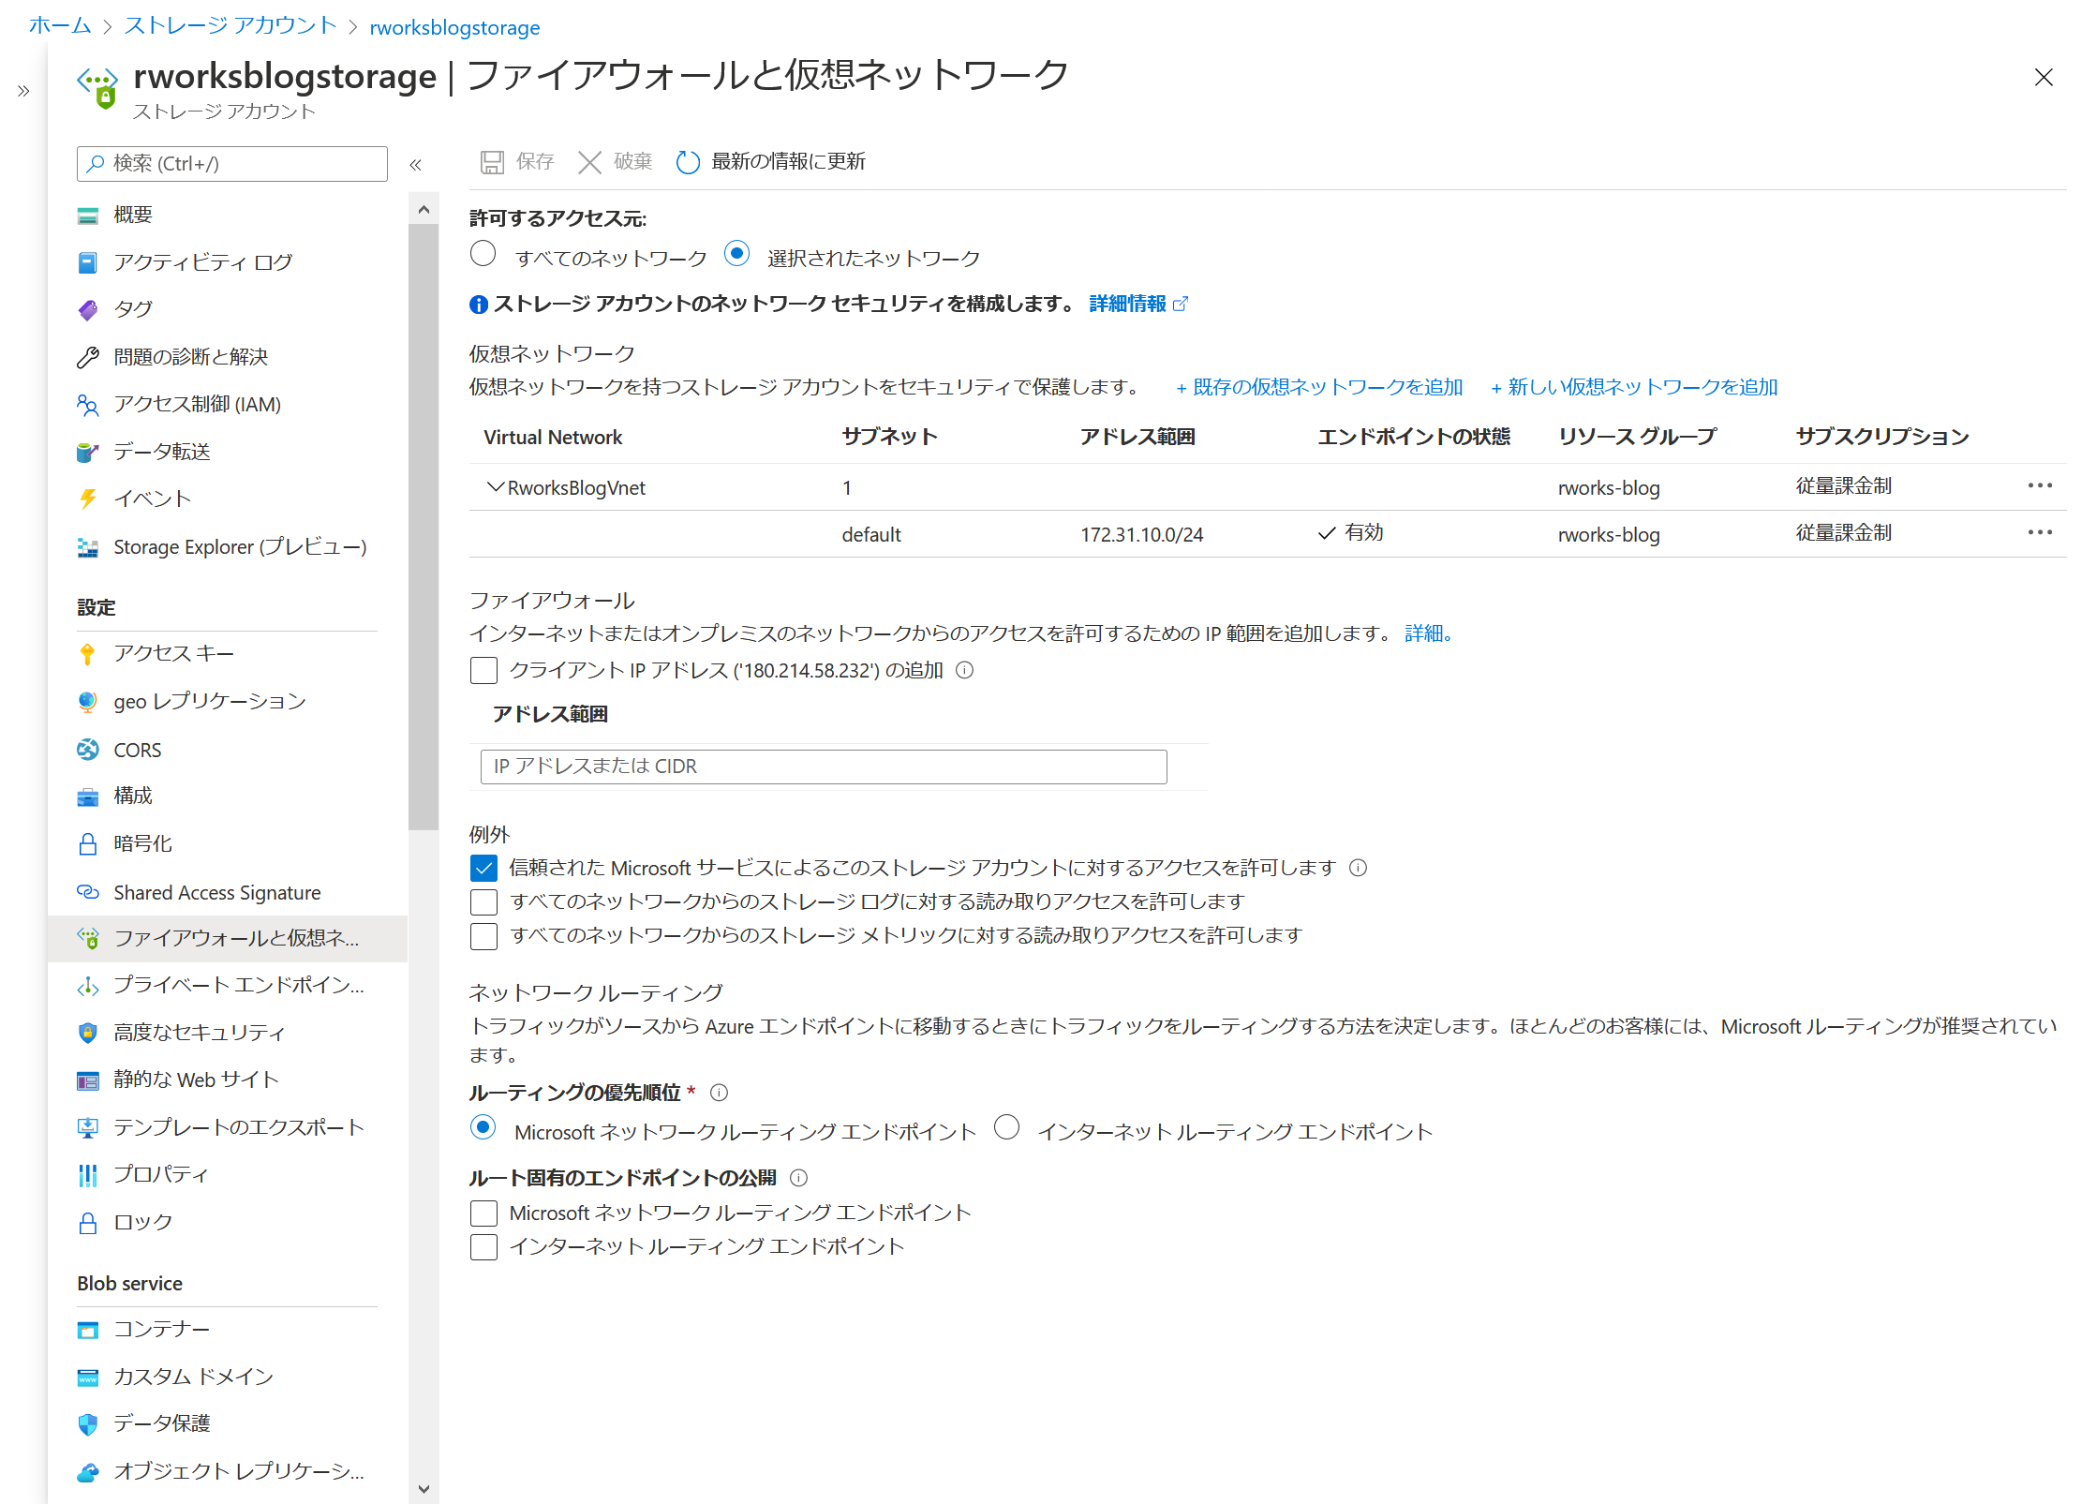This screenshot has width=2096, height=1504.
Task: Click the 静的な Web サイト icon
Action: click(x=88, y=1080)
